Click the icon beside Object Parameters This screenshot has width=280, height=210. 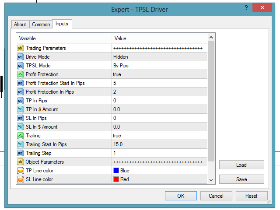point(21,162)
